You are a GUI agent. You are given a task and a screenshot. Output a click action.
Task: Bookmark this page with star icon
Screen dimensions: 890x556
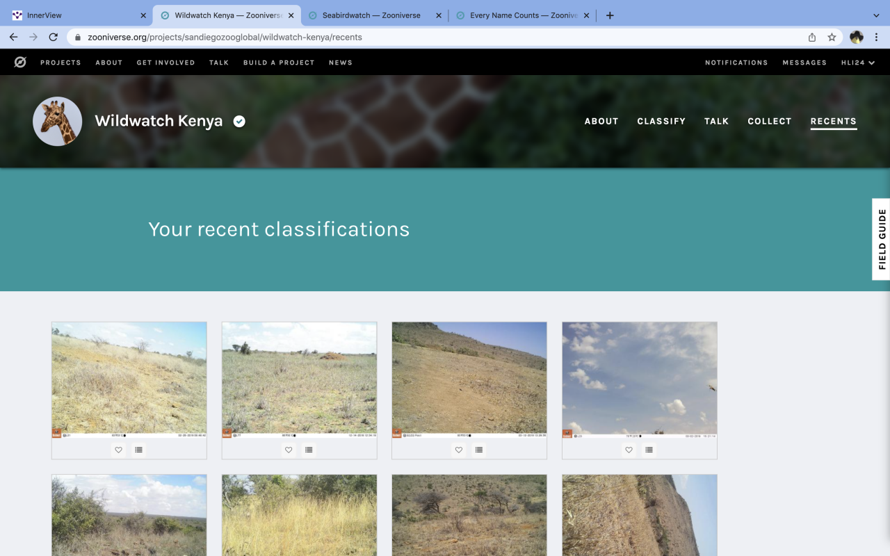832,37
